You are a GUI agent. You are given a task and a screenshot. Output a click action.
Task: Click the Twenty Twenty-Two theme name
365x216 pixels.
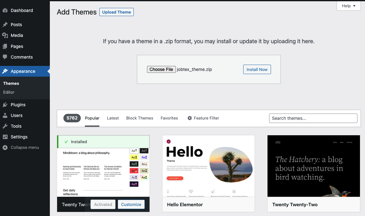(x=295, y=205)
